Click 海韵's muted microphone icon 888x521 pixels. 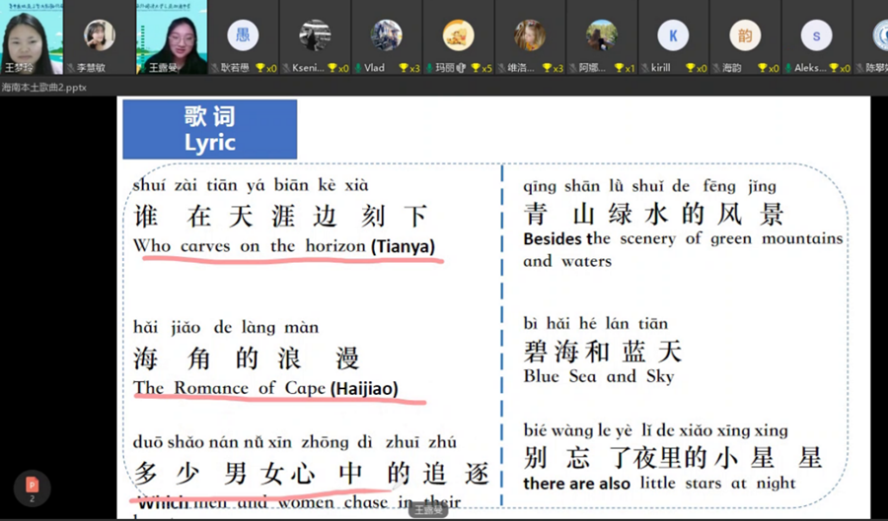point(716,68)
